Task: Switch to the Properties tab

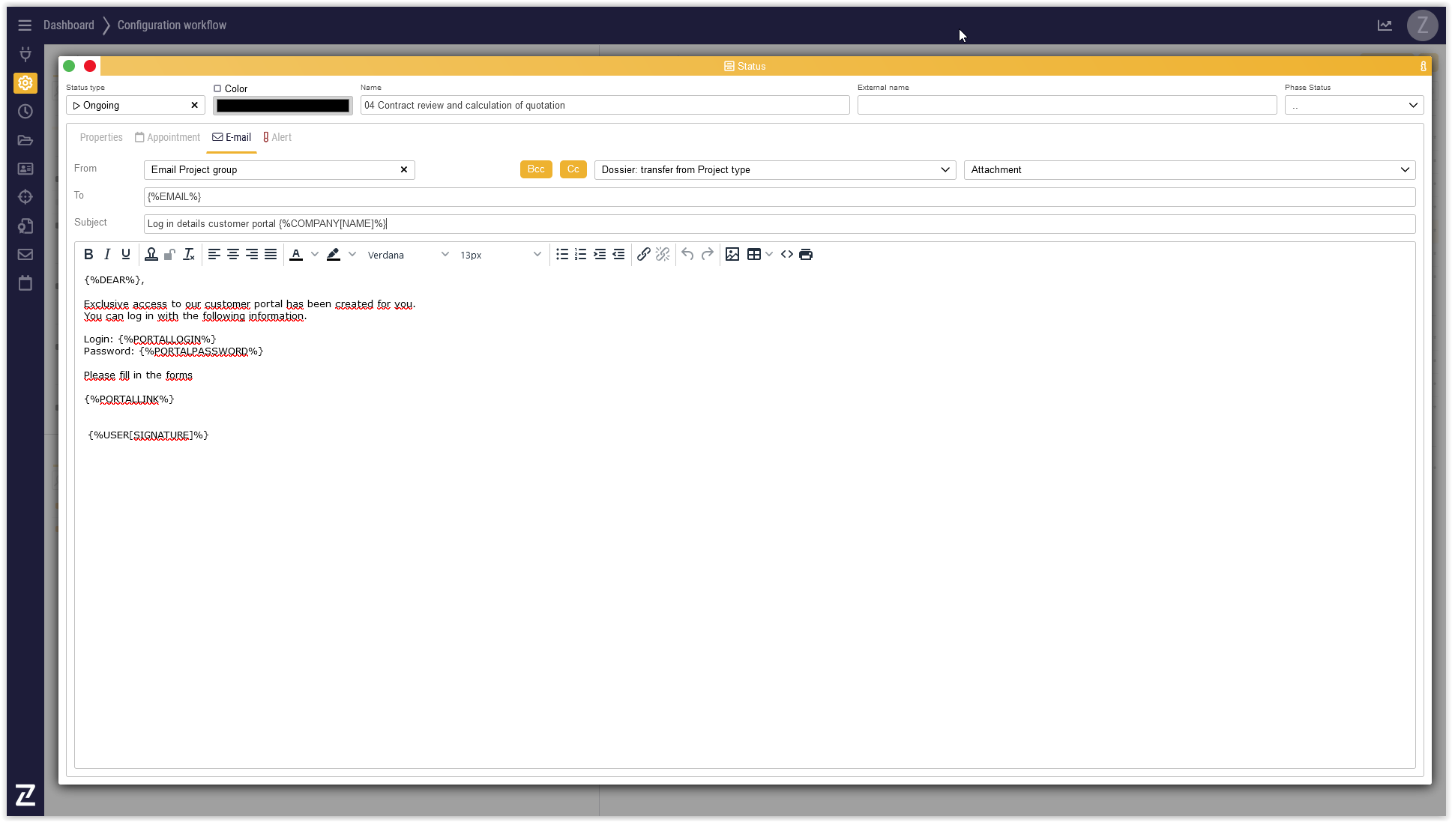Action: click(101, 138)
